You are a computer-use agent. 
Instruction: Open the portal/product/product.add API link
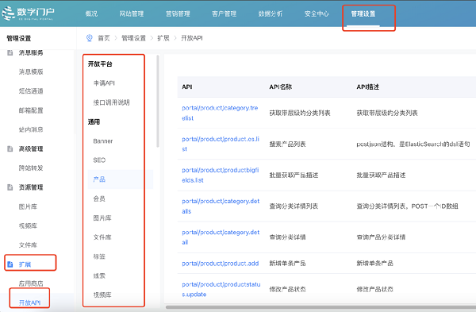[221, 264]
